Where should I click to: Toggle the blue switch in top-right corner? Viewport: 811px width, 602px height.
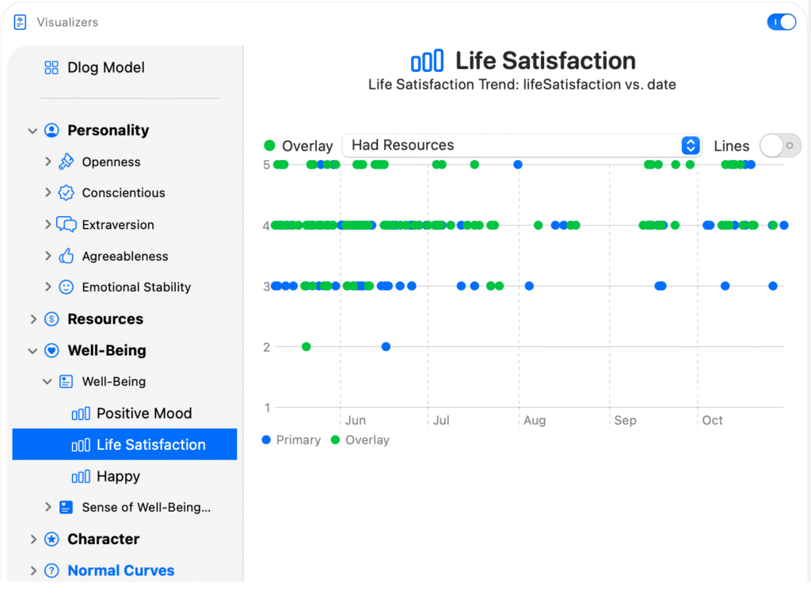point(781,22)
